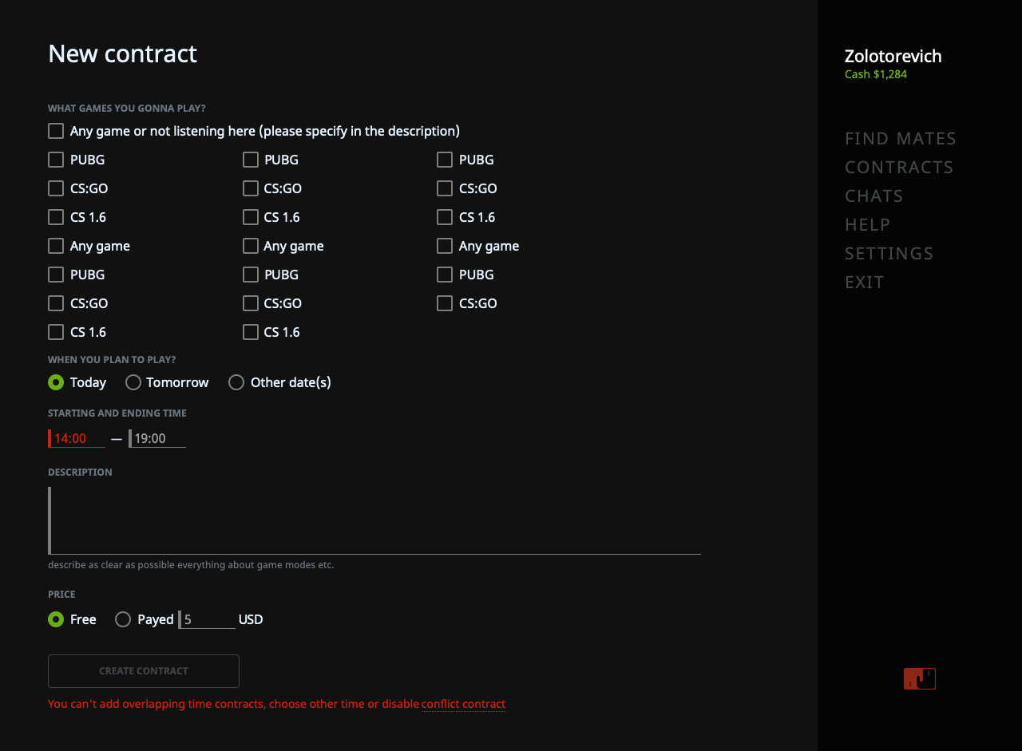
Task: Click the username Zolotorevich
Action: pos(893,56)
